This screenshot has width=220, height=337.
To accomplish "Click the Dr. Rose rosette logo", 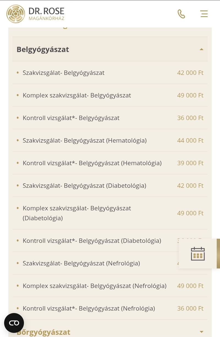I will tap(16, 14).
